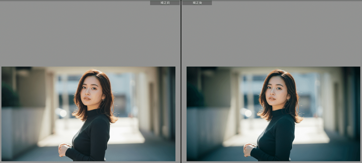This screenshot has width=362, height=163.
Task: Click the bright bokeh light orb in before photo
Action: pyautogui.click(x=63, y=113)
